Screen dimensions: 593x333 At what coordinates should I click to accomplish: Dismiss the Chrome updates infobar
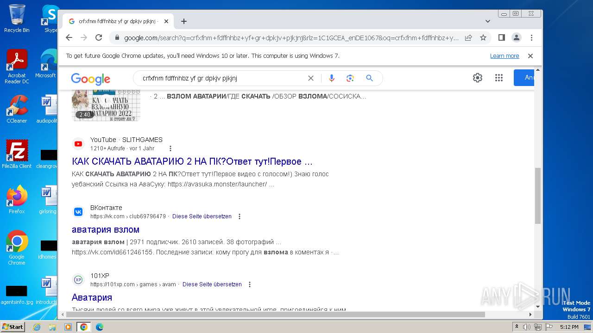point(530,56)
